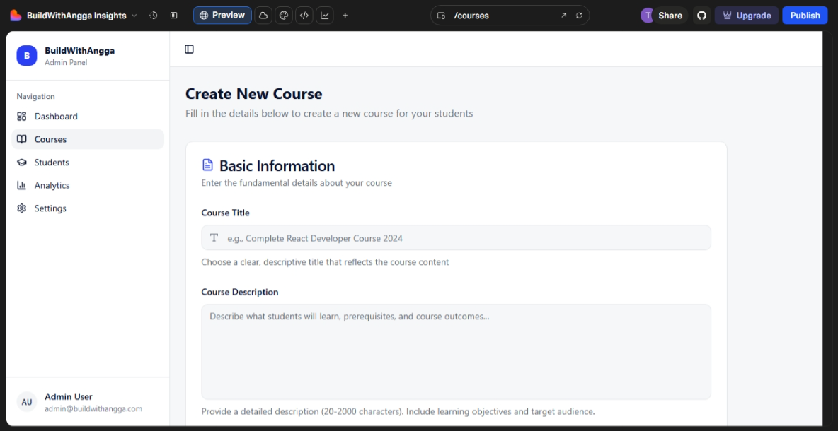
Task: Focus the Course Title input field
Action: click(x=456, y=238)
